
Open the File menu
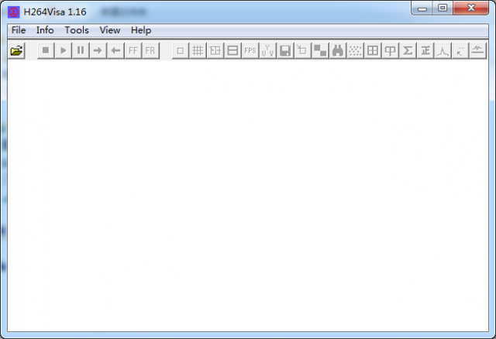click(19, 30)
